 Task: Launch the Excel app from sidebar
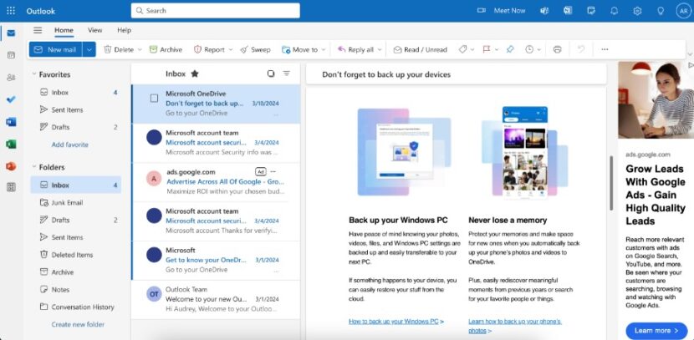coord(11,144)
